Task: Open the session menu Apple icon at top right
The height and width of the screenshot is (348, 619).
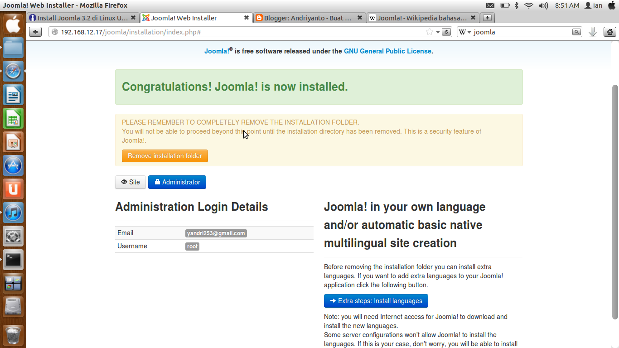Action: (x=612, y=5)
